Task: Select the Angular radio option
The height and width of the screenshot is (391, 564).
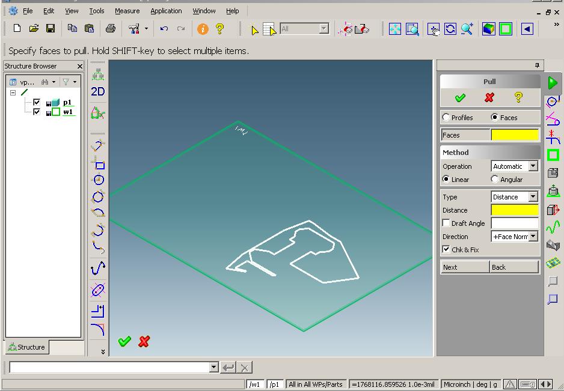Action: pos(495,179)
